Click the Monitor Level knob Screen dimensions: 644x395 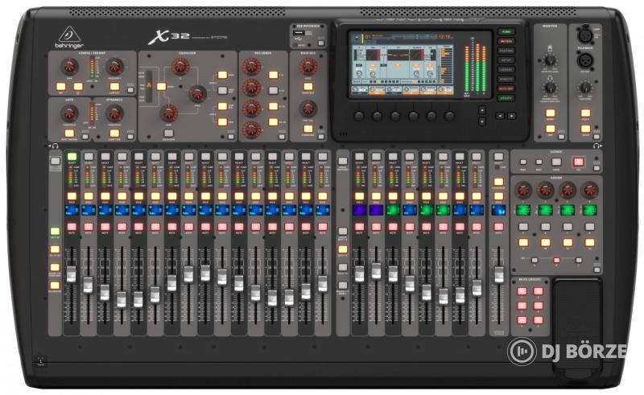tap(550, 60)
